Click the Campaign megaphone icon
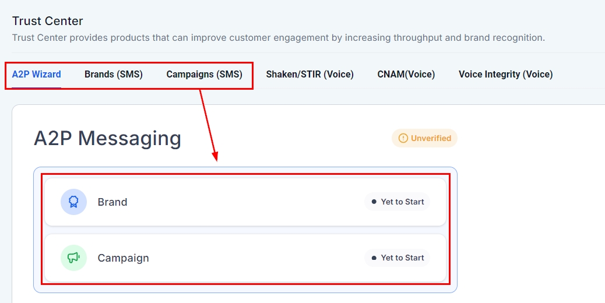Image resolution: width=605 pixels, height=303 pixels. (x=73, y=258)
